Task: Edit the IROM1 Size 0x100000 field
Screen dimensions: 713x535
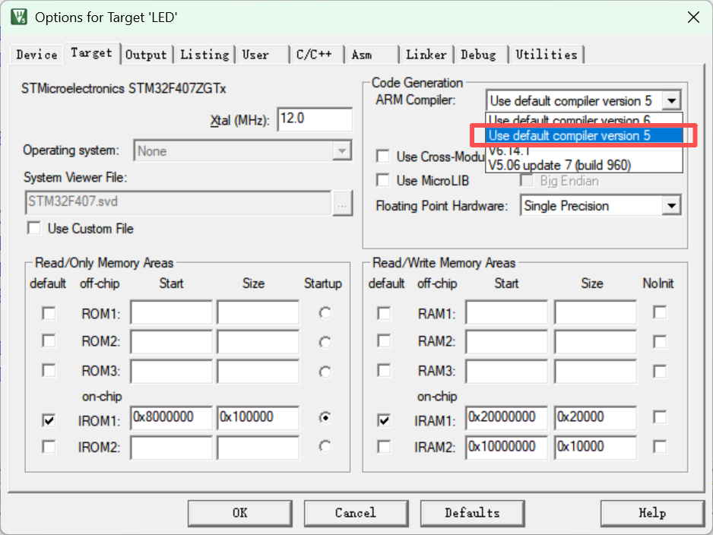Action: [x=258, y=418]
